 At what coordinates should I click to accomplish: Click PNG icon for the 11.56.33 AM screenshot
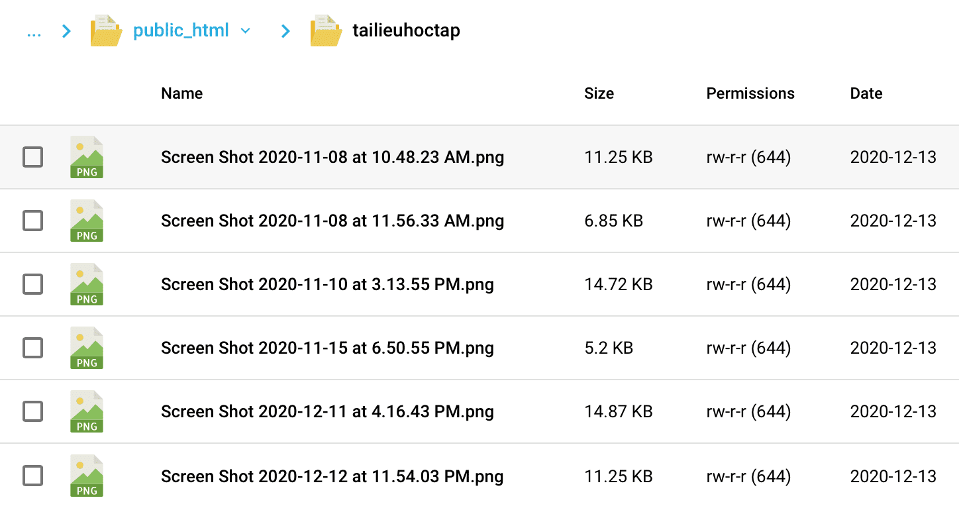[x=87, y=221]
